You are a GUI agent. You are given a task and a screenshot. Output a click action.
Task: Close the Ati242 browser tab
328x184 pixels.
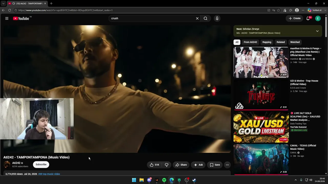click(45, 4)
